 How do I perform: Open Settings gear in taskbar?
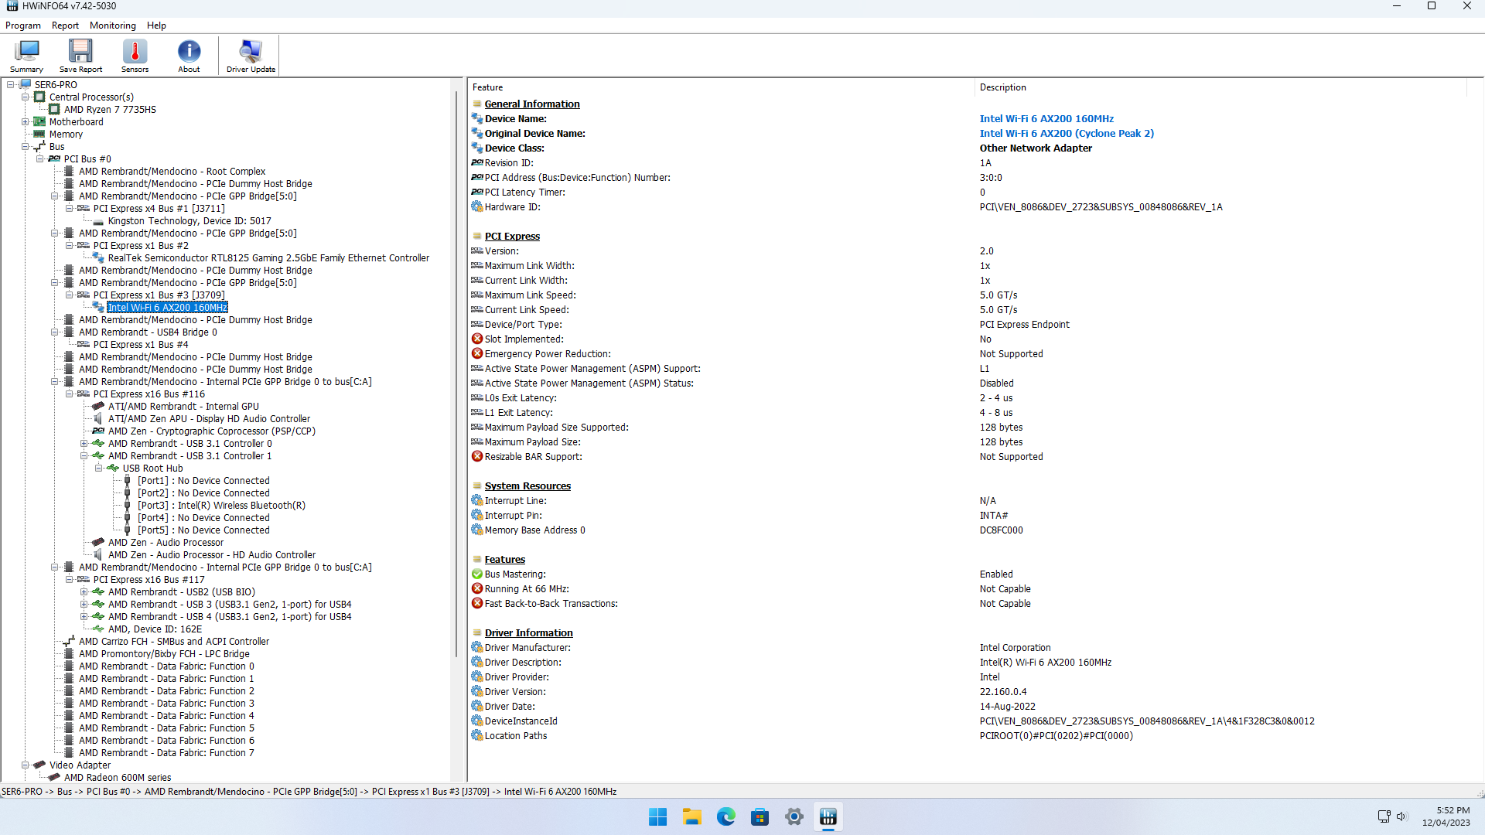click(794, 816)
